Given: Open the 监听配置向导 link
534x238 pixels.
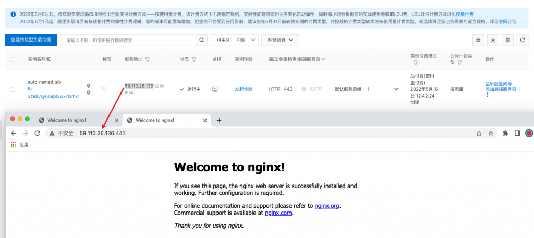Looking at the screenshot, I should (498, 84).
